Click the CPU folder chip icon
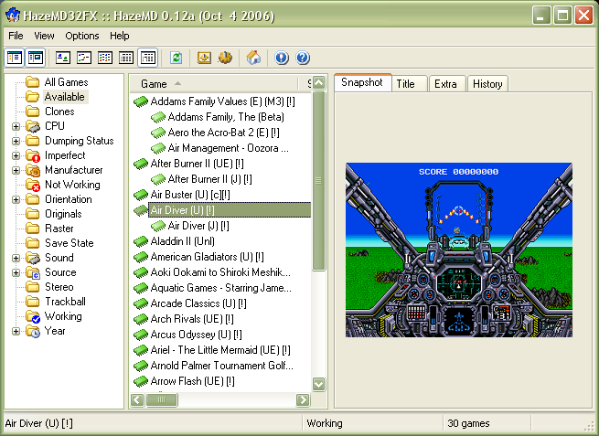 point(33,126)
